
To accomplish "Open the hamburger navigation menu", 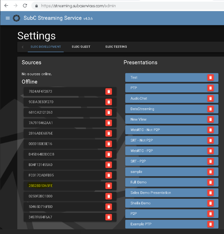I will point(8,18).
